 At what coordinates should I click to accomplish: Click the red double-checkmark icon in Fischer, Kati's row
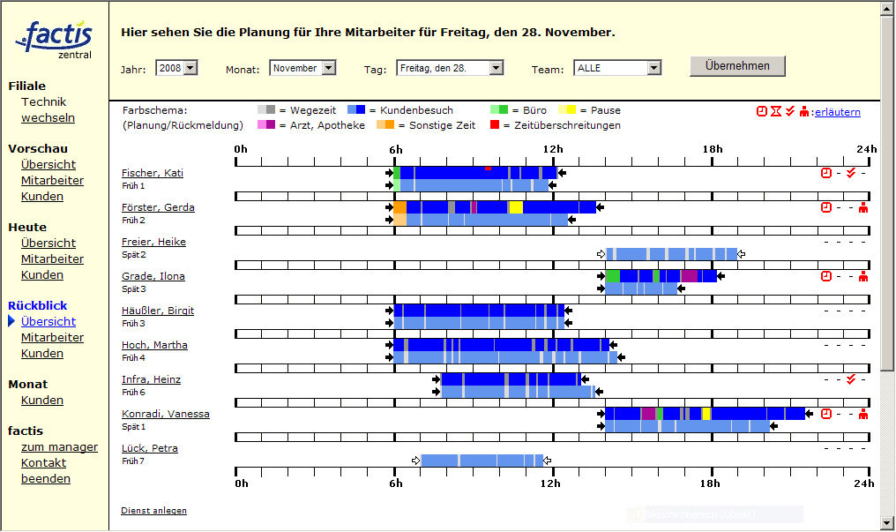pyautogui.click(x=850, y=173)
